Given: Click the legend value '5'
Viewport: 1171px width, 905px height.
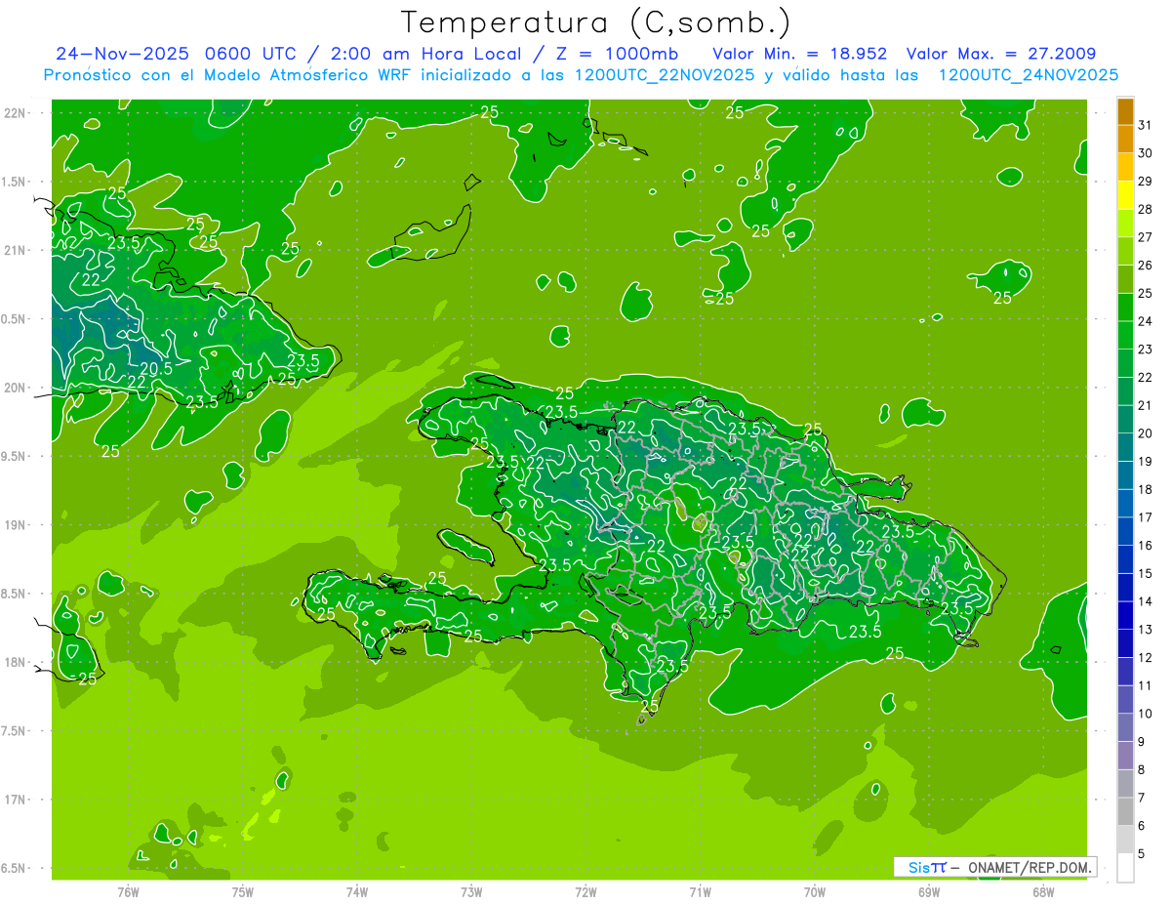Looking at the screenshot, I should point(1143,853).
